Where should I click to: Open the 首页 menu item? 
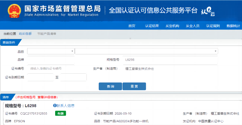tap(132, 26)
